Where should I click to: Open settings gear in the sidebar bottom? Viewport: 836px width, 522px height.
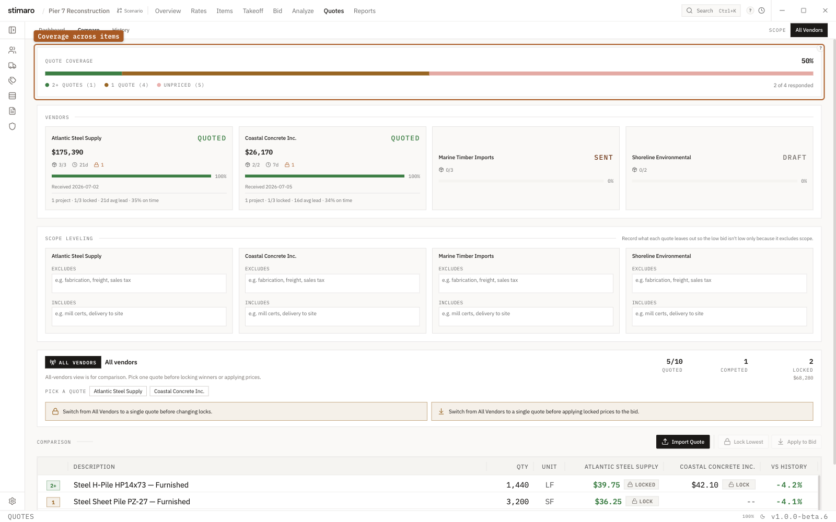coord(13,501)
